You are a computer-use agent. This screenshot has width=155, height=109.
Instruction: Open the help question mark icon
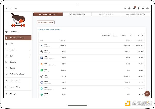(x=148, y=8)
